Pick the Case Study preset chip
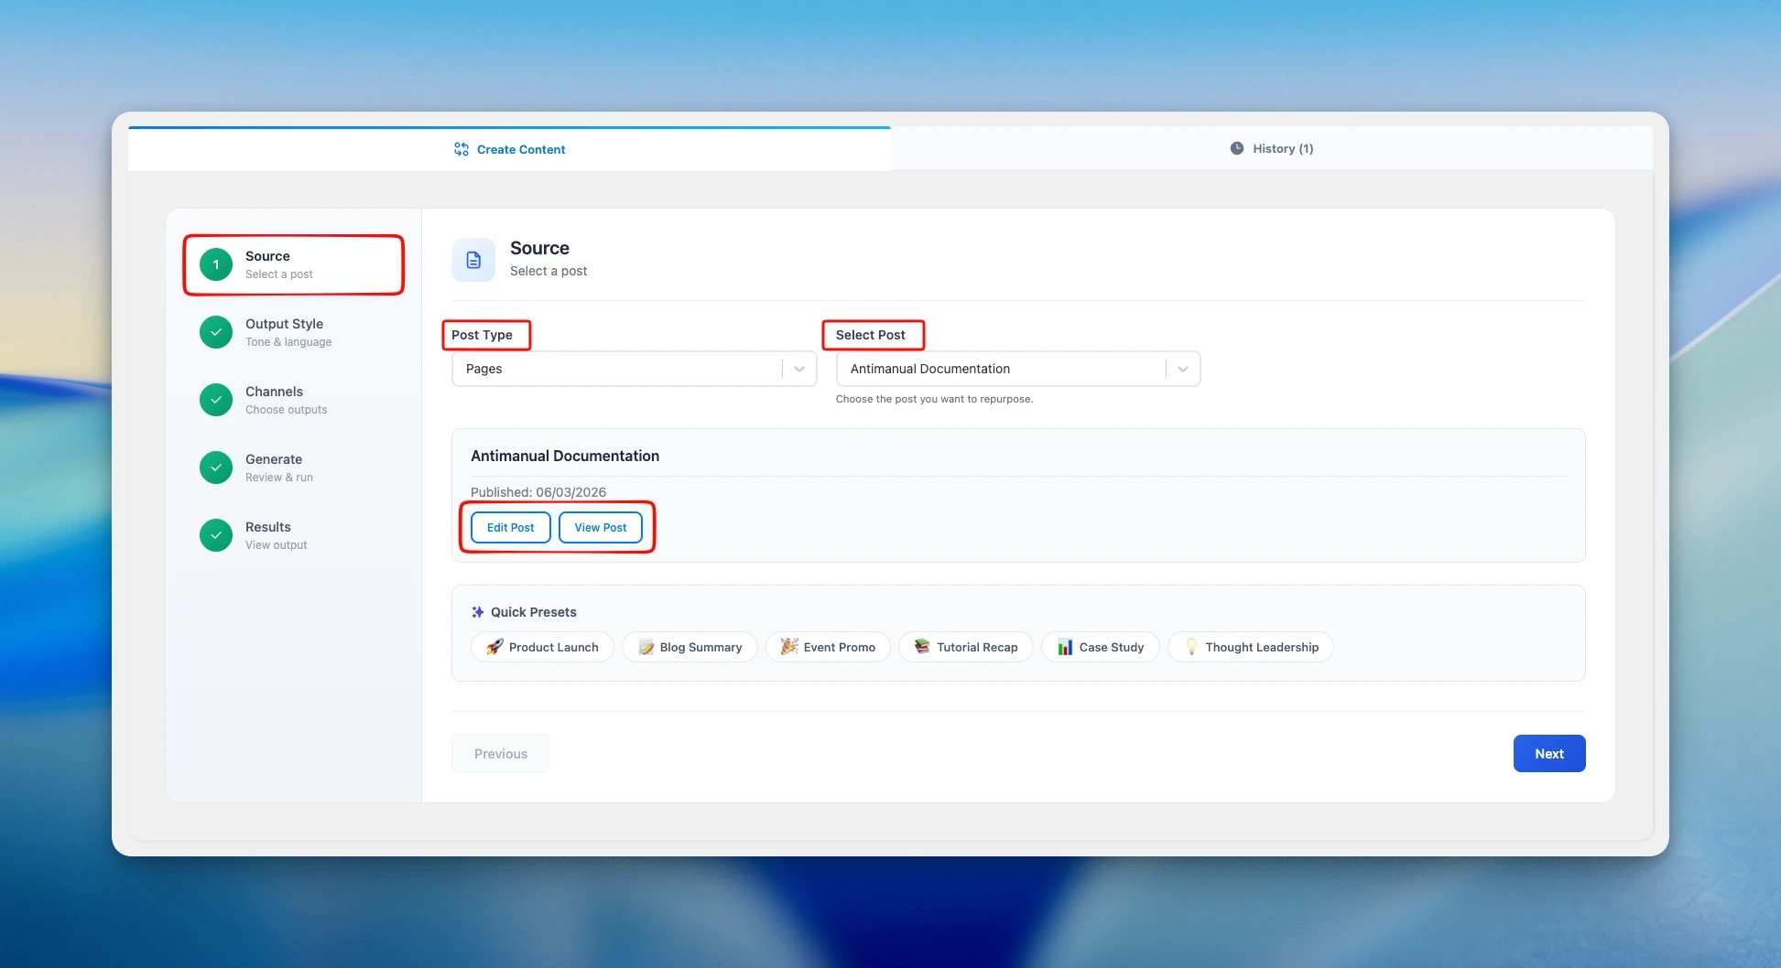The height and width of the screenshot is (968, 1781). click(1100, 647)
